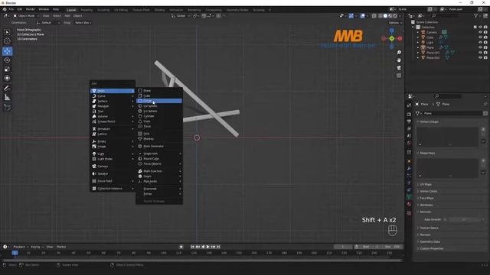Open the Material properties tab icon
Image resolution: width=490 pixels, height=275 pixels.
tap(409, 204)
